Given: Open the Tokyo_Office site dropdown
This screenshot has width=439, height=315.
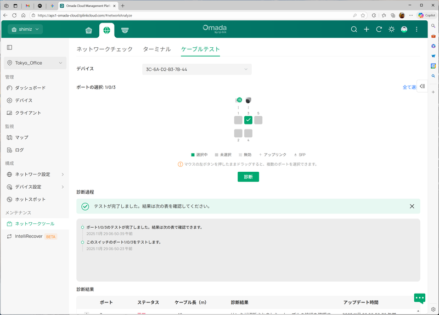Looking at the screenshot, I should coord(35,63).
